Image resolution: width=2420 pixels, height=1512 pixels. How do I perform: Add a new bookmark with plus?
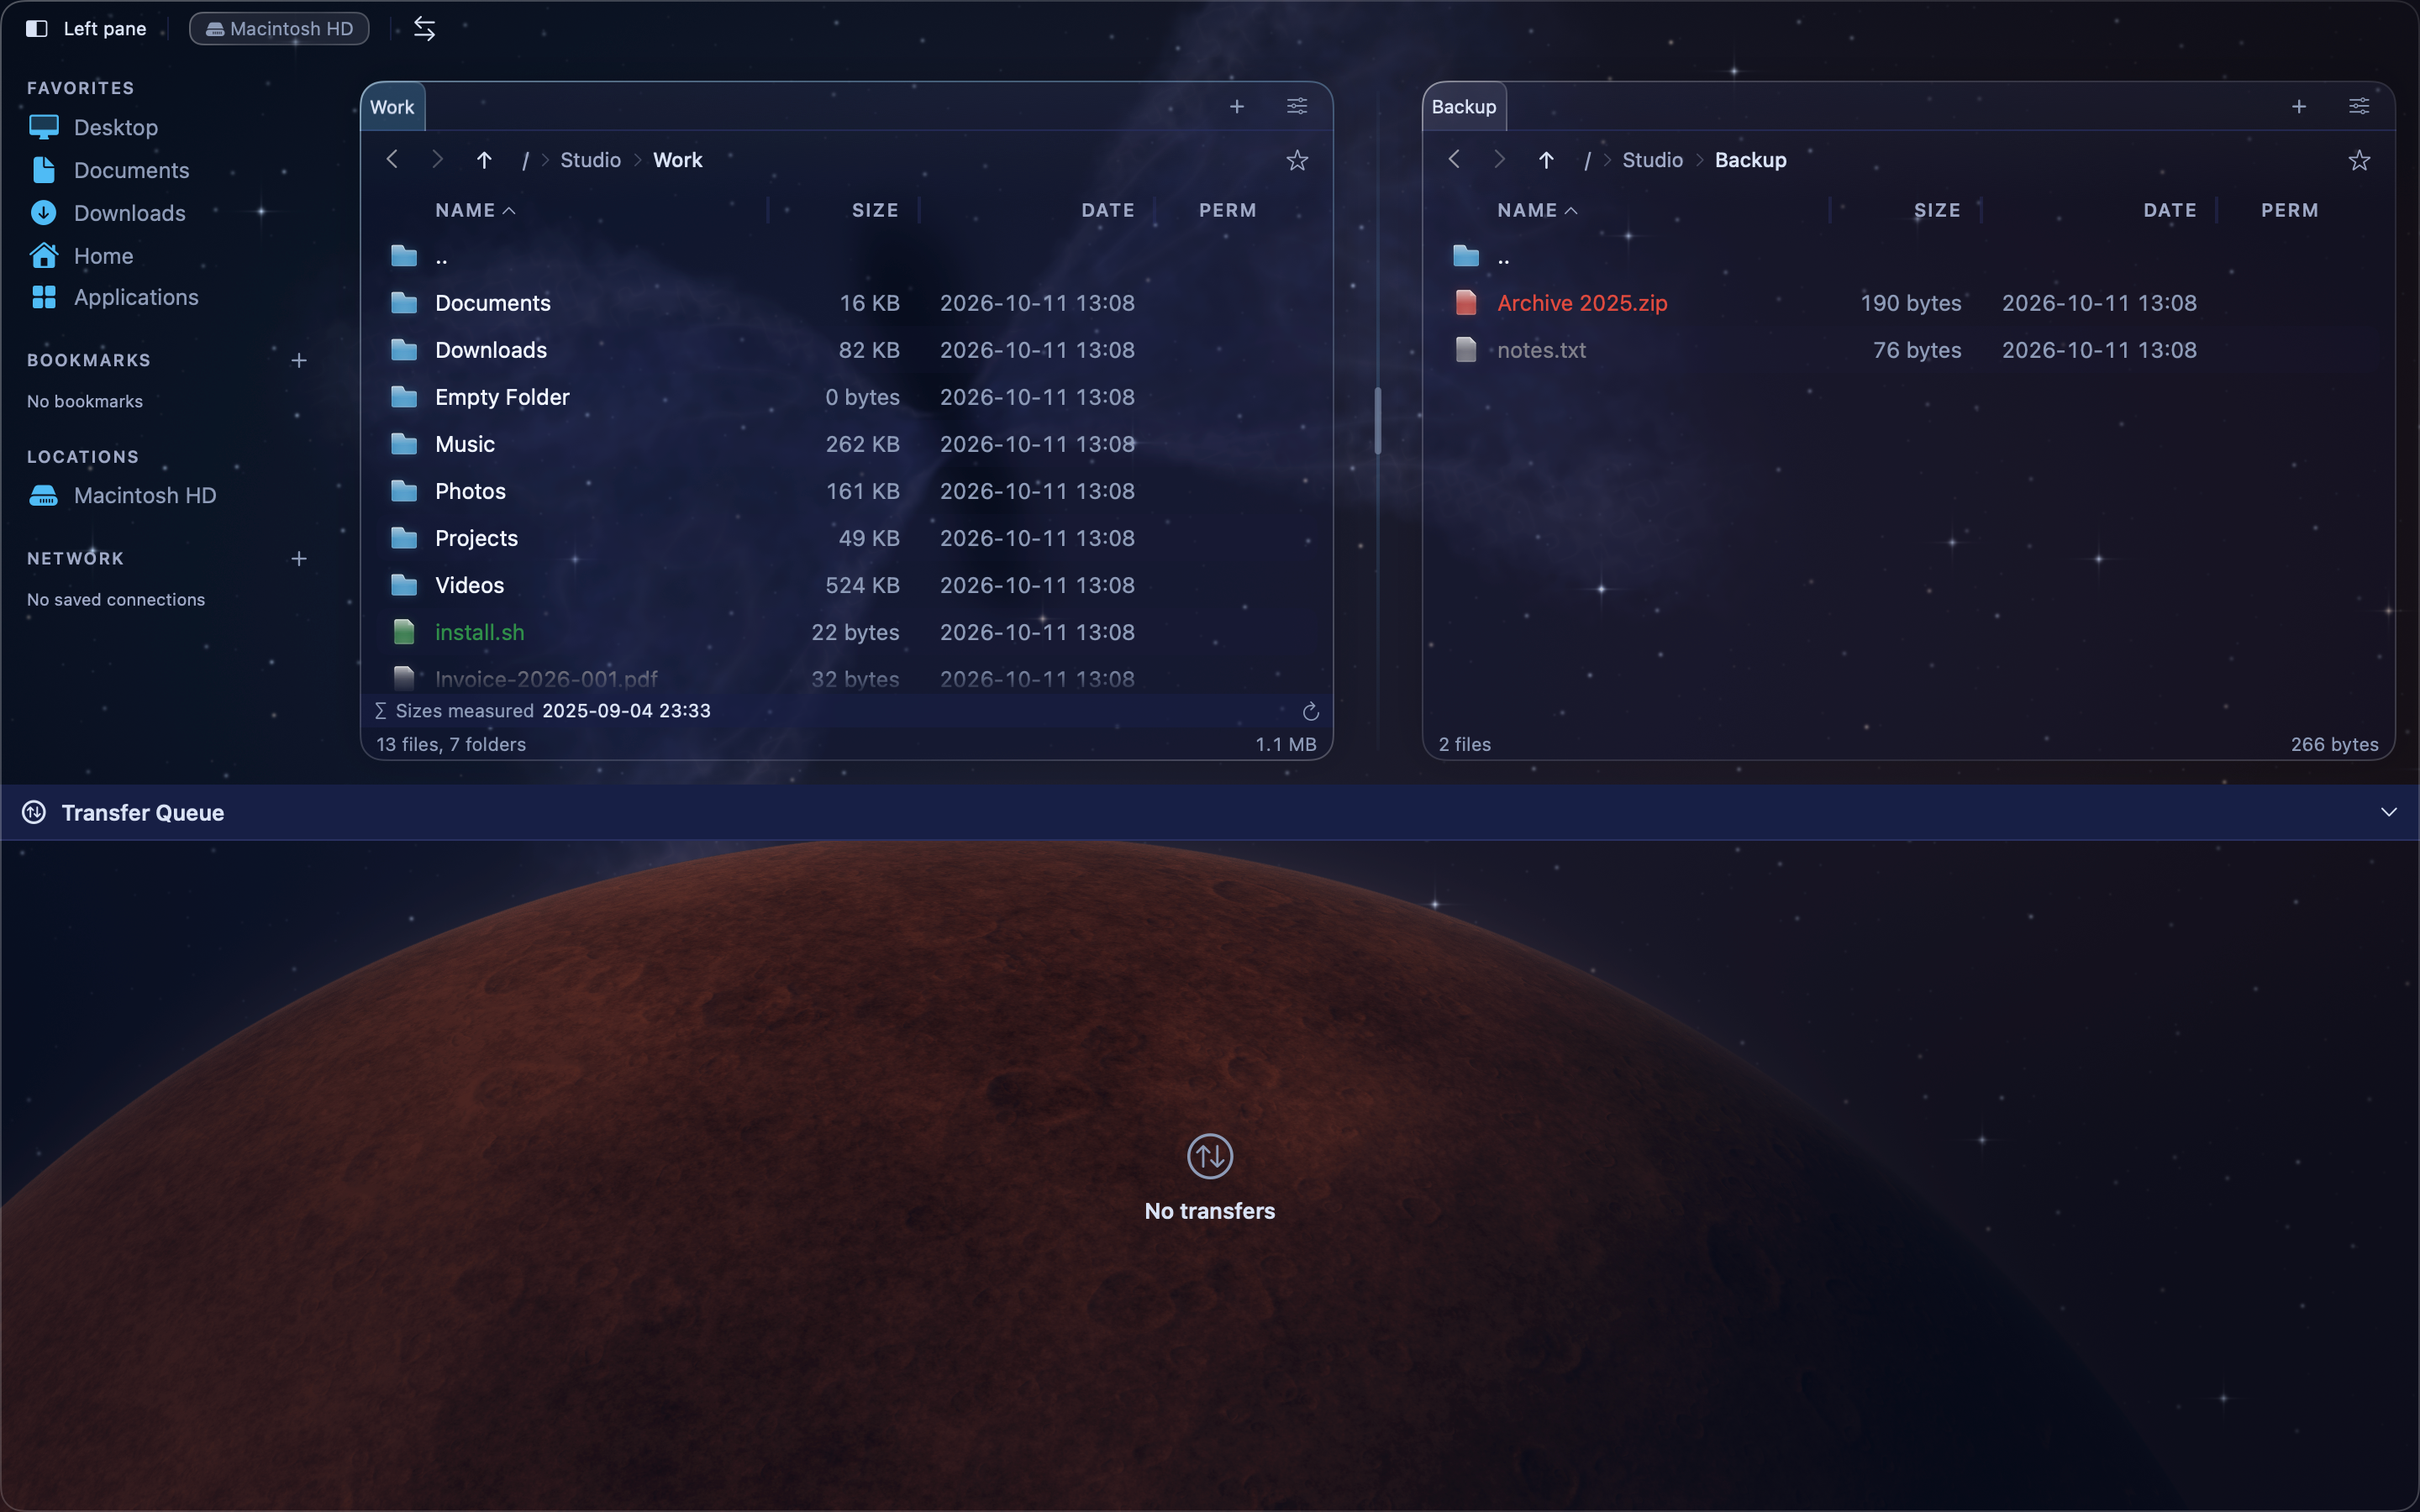[298, 360]
